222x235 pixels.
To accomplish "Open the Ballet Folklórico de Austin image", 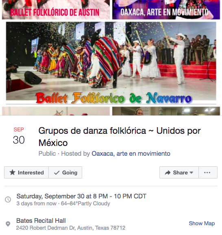I will (56, 10).
